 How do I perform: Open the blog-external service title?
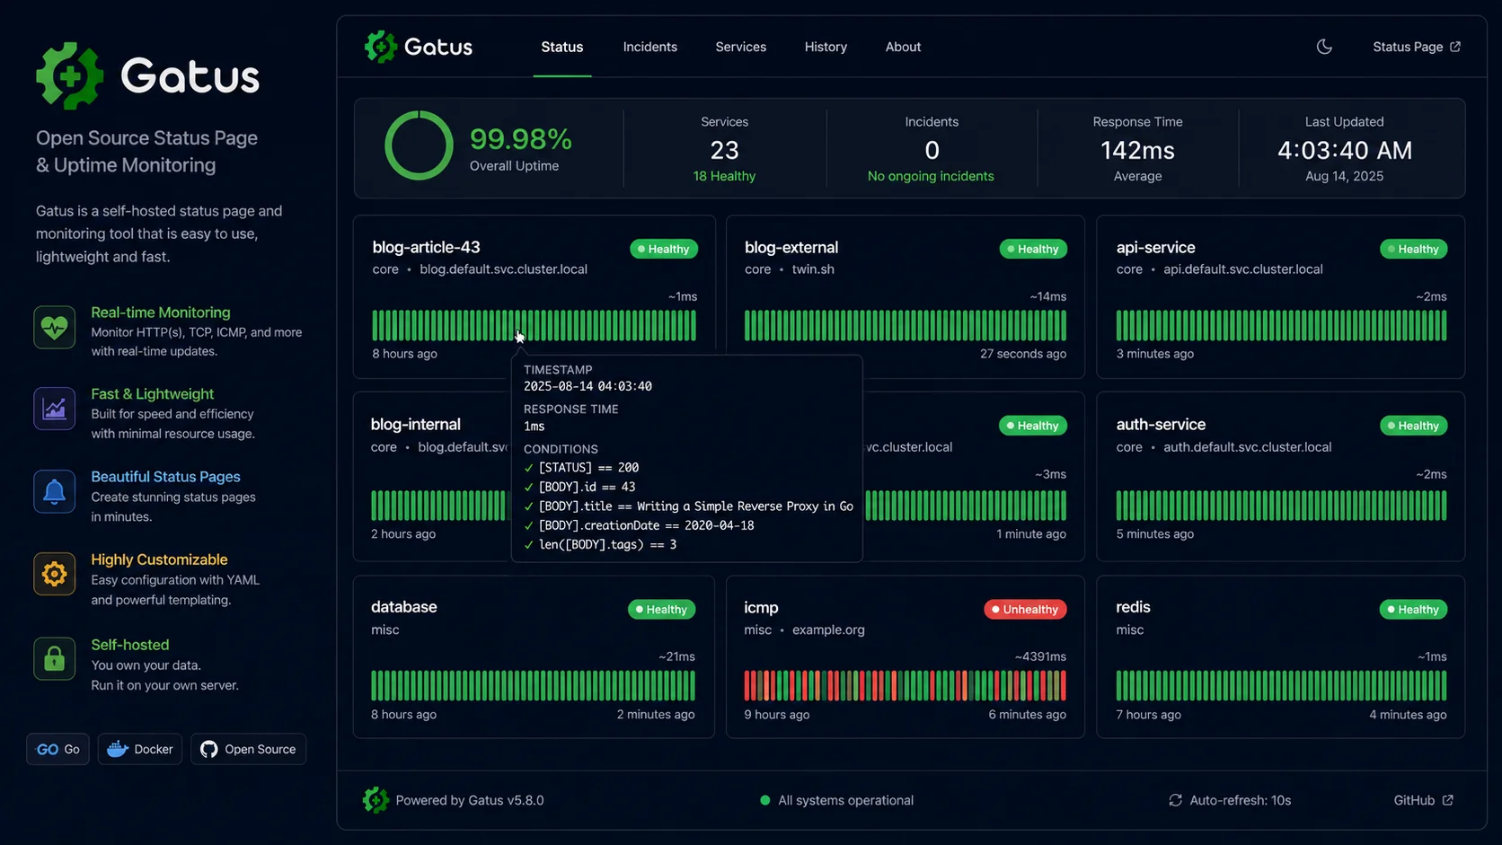pyautogui.click(x=791, y=247)
